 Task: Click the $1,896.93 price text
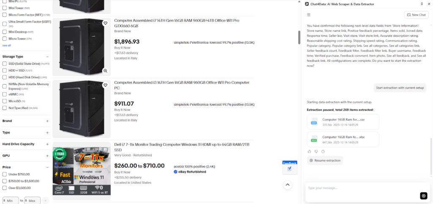127,42
